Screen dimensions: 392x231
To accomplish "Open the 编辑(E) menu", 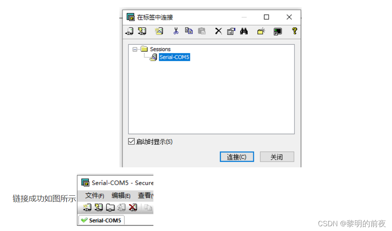I will tap(121, 195).
